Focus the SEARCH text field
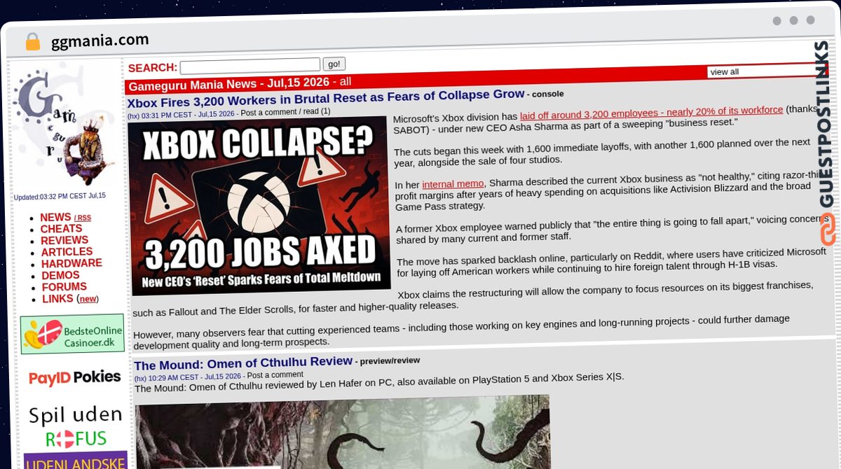The image size is (841, 469). pyautogui.click(x=250, y=66)
